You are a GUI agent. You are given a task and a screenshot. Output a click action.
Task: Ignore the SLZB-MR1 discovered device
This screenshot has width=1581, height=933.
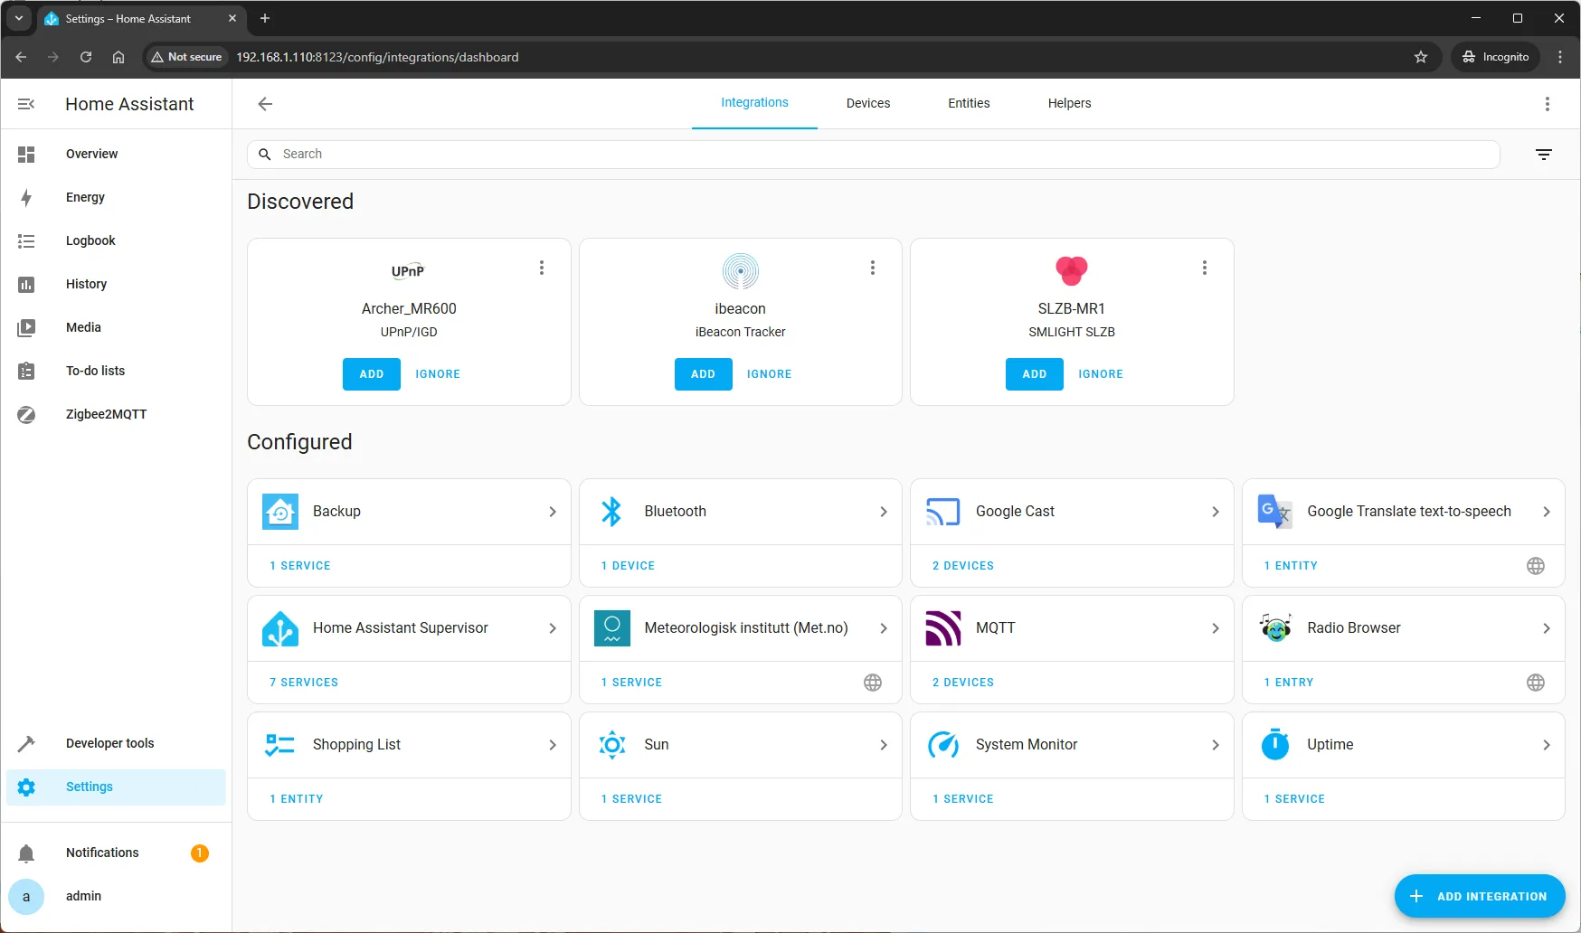click(1100, 373)
